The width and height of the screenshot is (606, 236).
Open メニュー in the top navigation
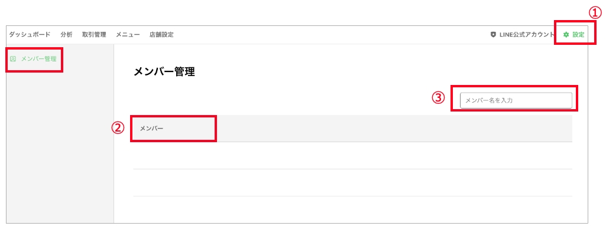[x=128, y=35]
